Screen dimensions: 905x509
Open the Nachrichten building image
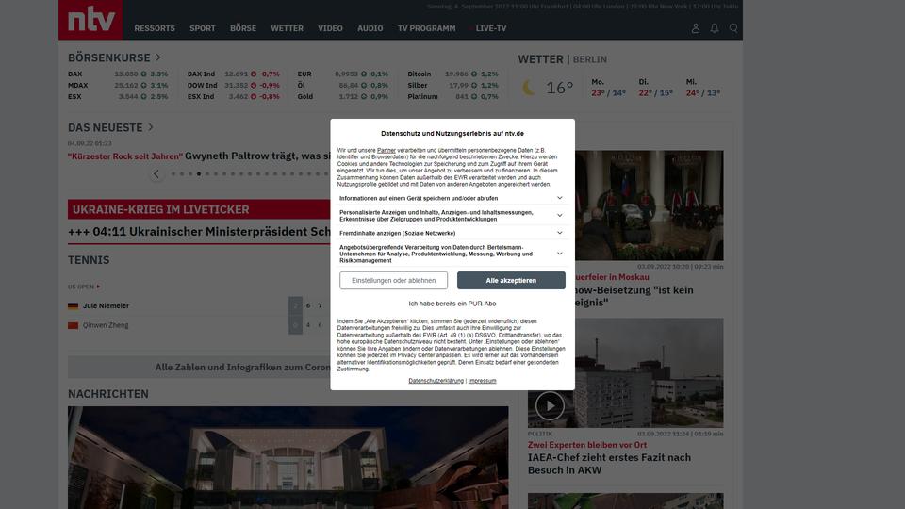288,458
